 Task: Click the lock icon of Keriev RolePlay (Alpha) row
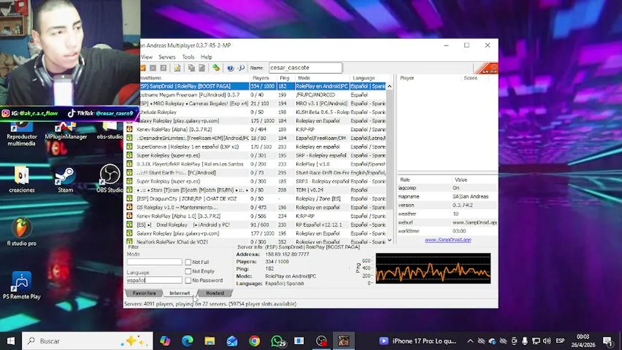129,129
